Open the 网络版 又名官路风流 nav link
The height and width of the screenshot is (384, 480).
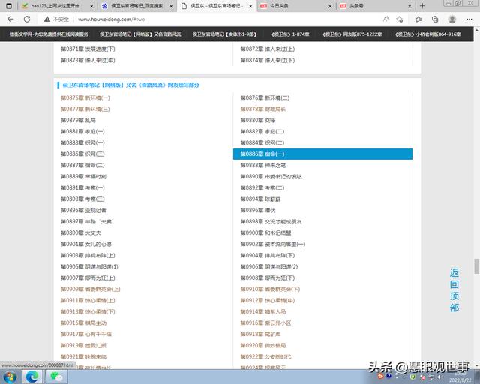(140, 34)
